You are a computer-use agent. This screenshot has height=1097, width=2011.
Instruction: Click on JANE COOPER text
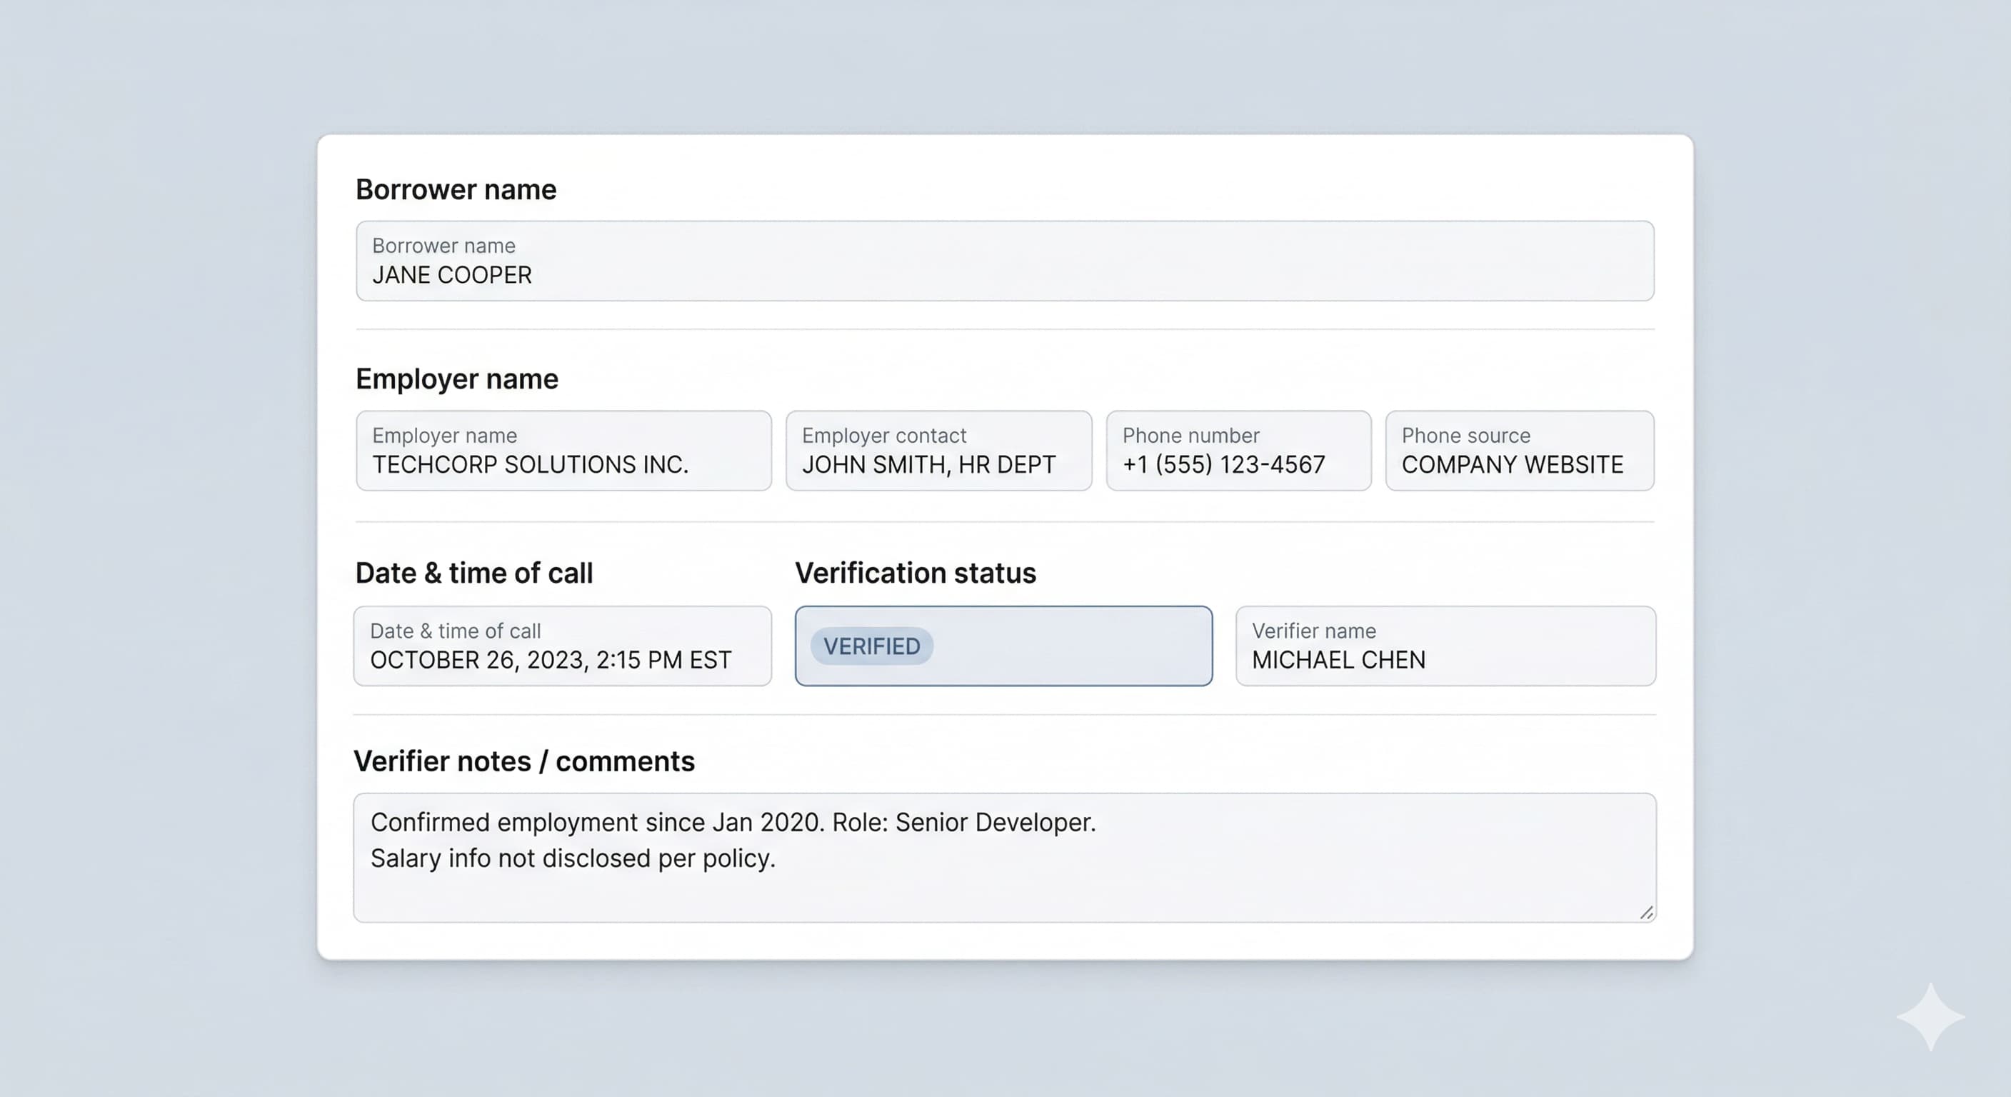(x=452, y=276)
